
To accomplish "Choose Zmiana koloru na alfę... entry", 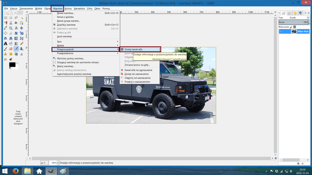I will [x=140, y=65].
